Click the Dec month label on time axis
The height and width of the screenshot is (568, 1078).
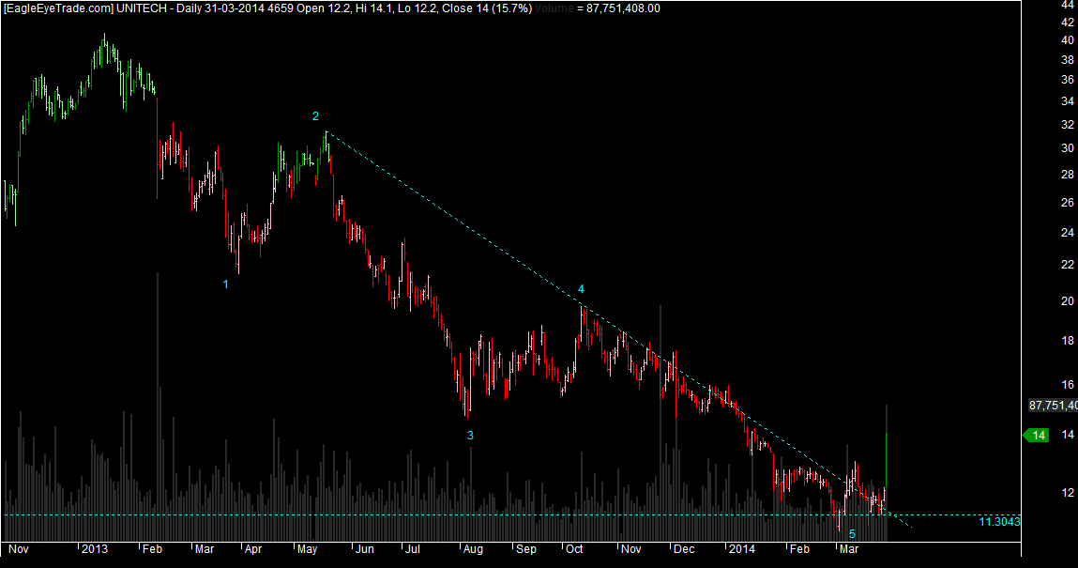(x=684, y=548)
